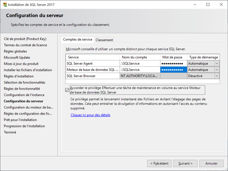Minimize the installer window
228x171 pixels.
coord(195,5)
